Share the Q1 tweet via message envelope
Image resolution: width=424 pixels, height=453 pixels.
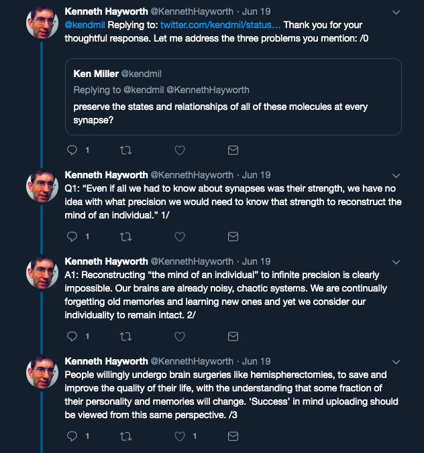(x=233, y=237)
